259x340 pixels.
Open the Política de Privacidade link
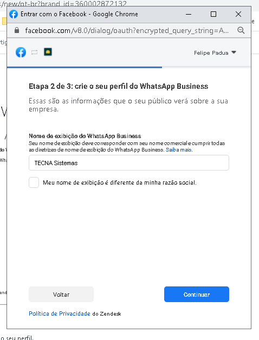pyautogui.click(x=60, y=313)
